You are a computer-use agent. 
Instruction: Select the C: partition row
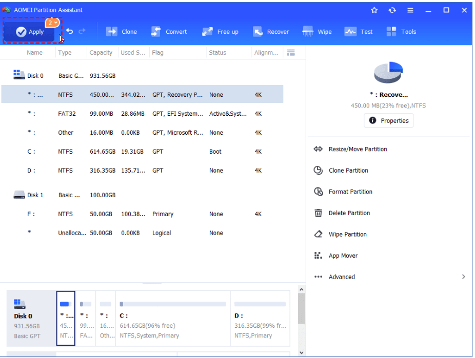tap(142, 152)
